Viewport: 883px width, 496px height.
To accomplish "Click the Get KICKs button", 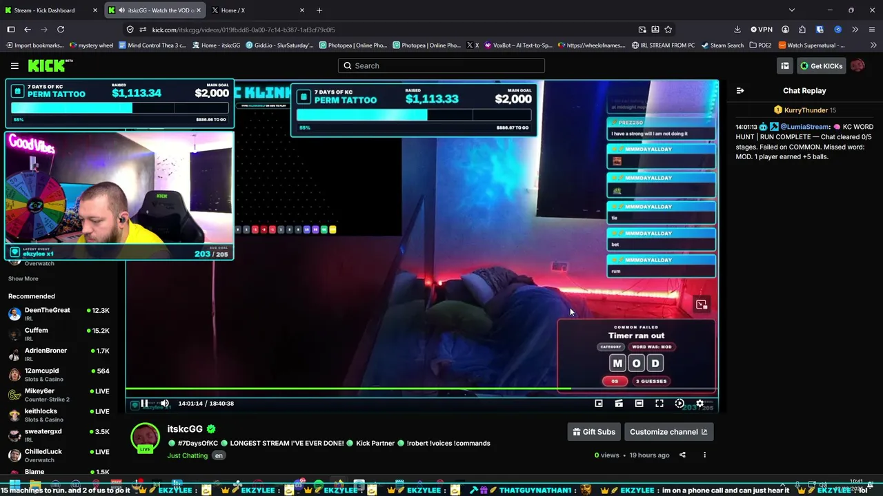I will (x=821, y=65).
